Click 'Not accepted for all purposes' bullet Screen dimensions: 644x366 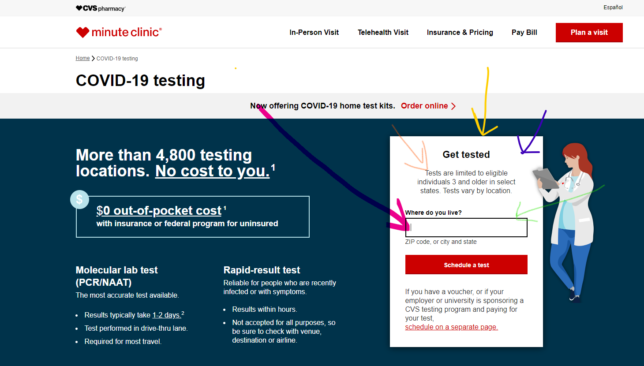pyautogui.click(x=284, y=331)
